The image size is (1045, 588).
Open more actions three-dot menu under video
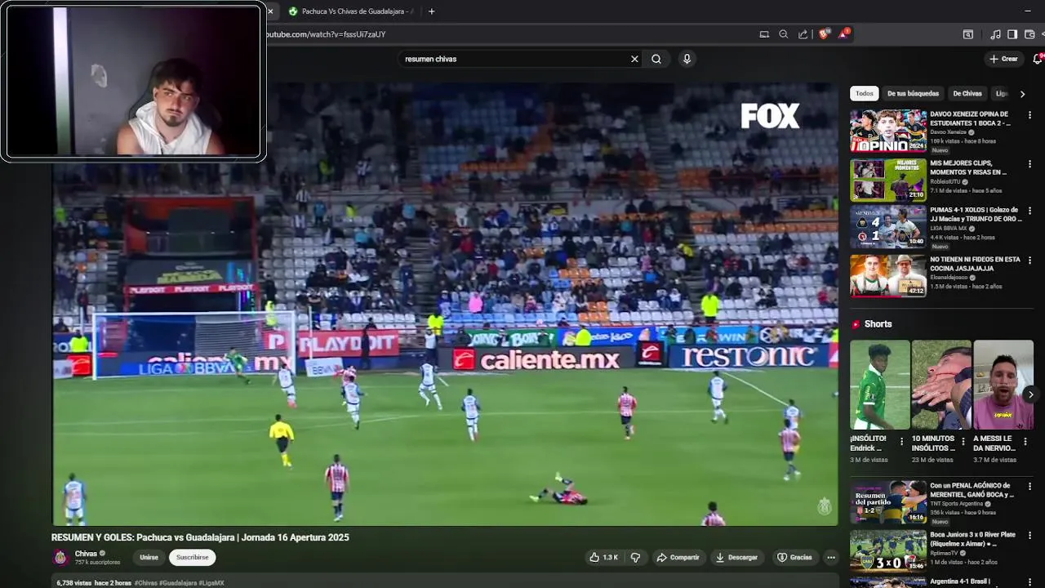point(831,558)
